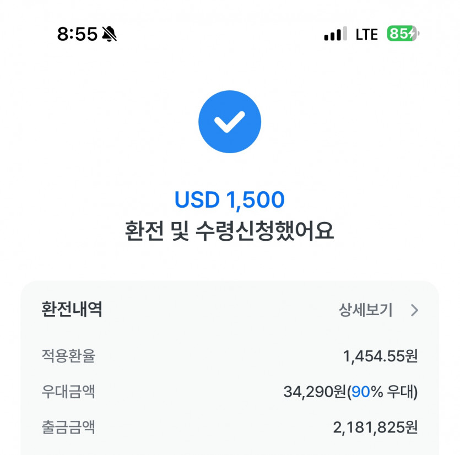Select the 우대금액 row label
Image resolution: width=460 pixels, height=455 pixels.
[68, 392]
